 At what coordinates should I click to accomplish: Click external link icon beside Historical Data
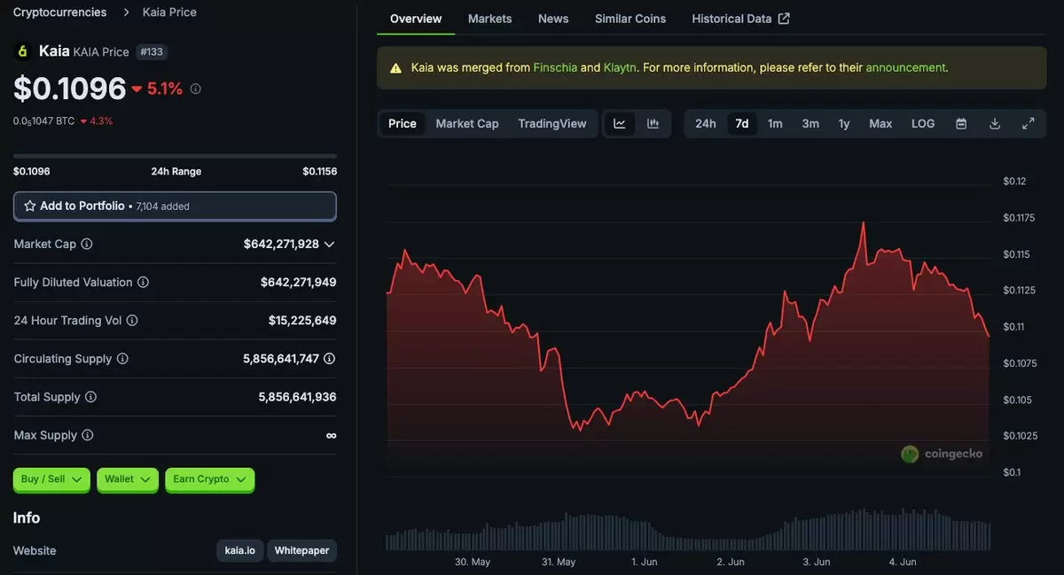pyautogui.click(x=784, y=19)
